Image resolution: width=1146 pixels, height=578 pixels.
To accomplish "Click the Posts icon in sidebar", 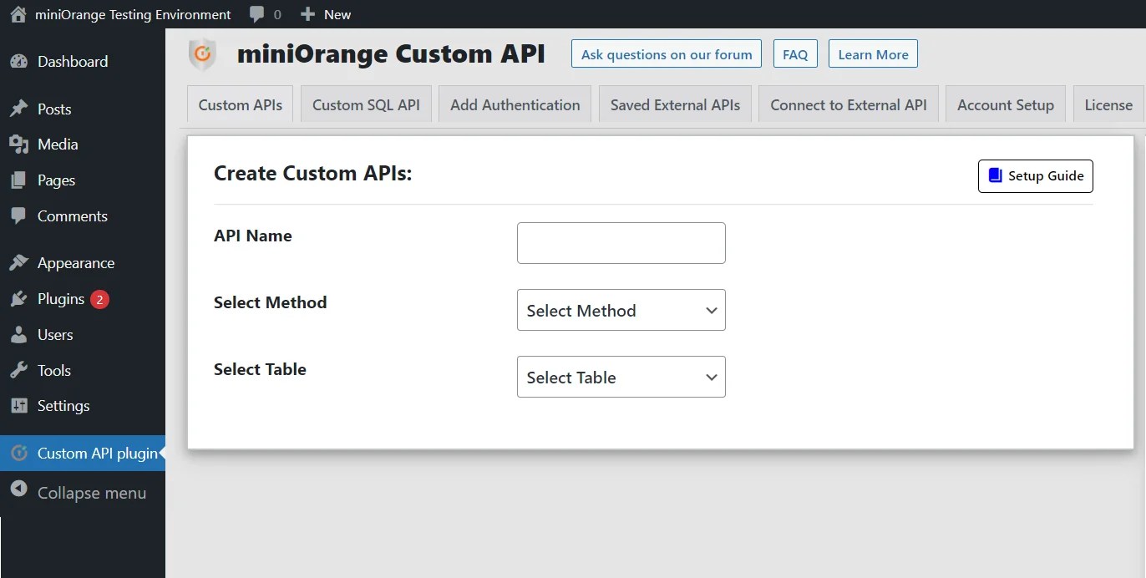I will point(19,109).
